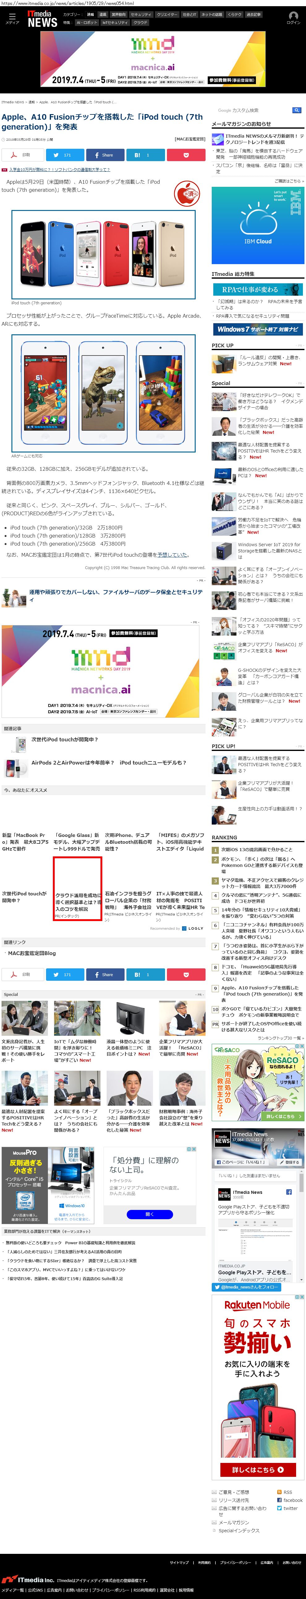306x1599 pixels.
Task: Click the ReSACO 詳しくはこちら banner button
Action: 283,1116
